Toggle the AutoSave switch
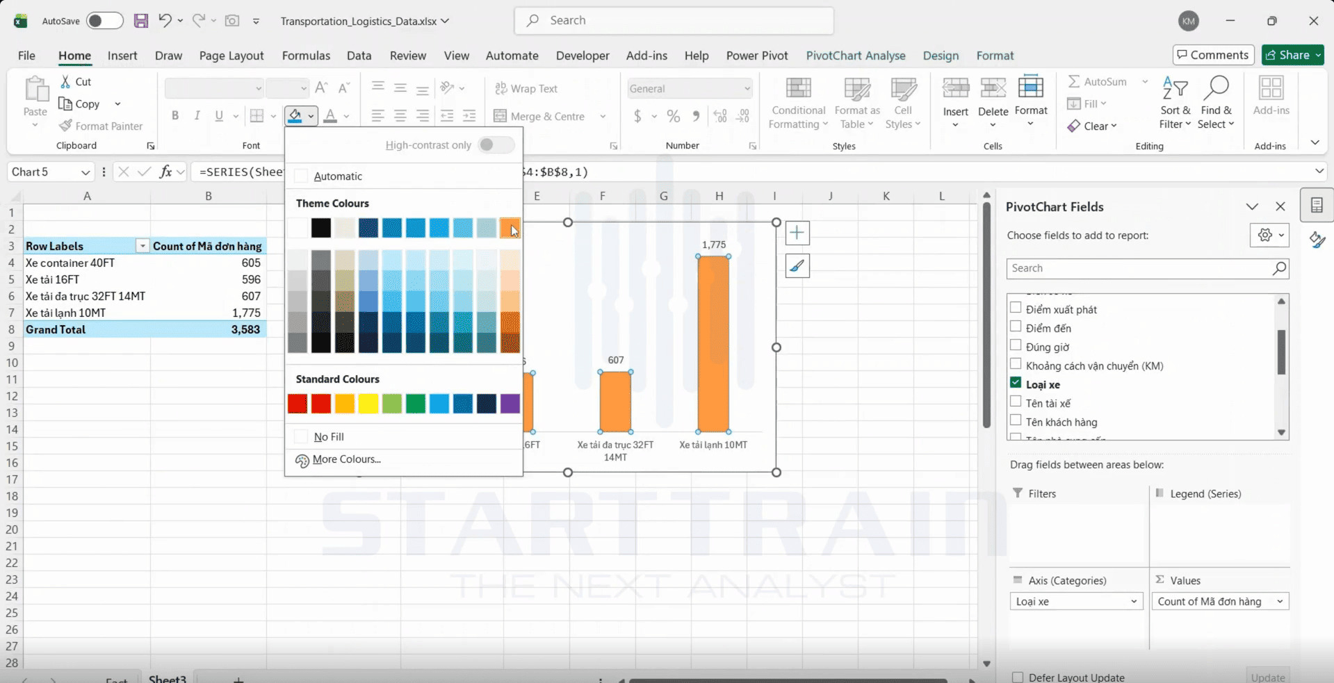 (x=104, y=21)
